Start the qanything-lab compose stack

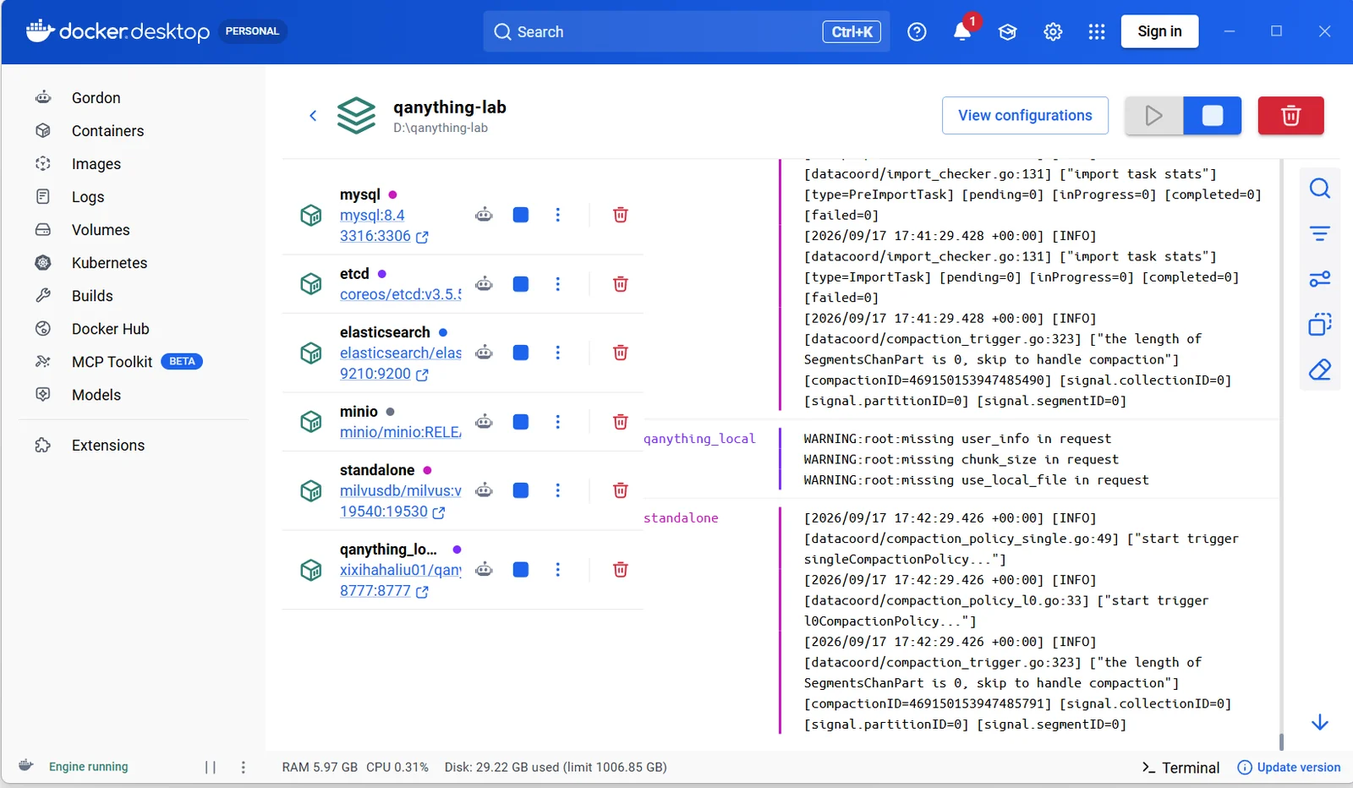click(x=1153, y=116)
